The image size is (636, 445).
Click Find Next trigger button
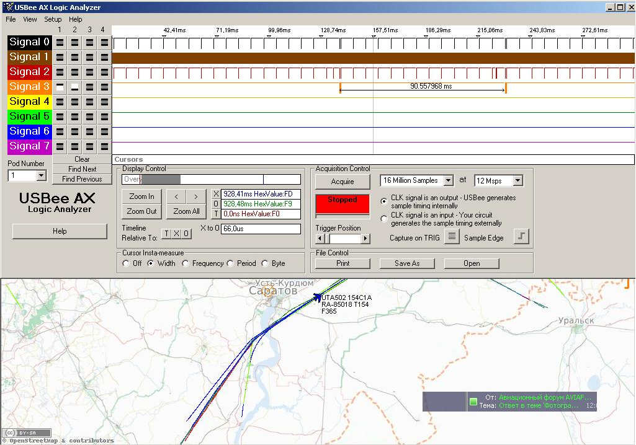point(82,169)
